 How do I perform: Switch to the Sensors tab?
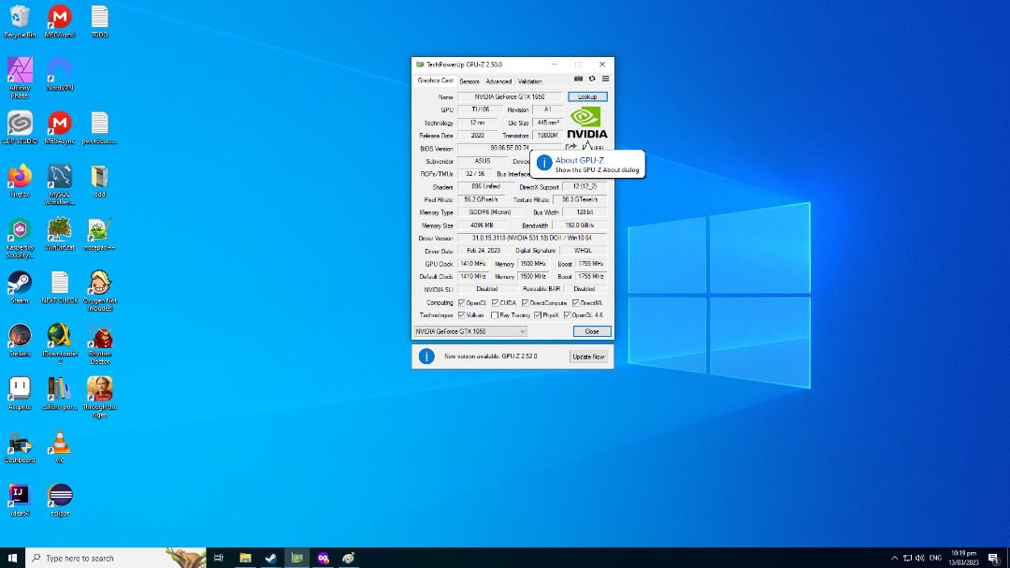[469, 81]
